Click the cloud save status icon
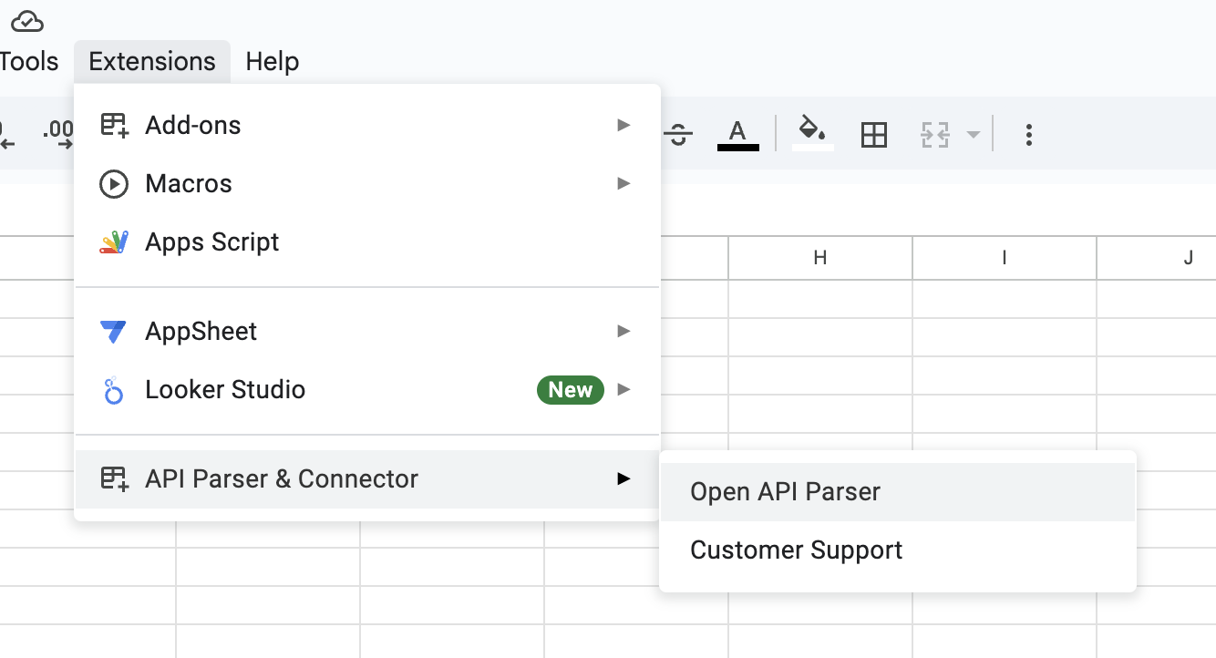1216x658 pixels. (x=27, y=21)
